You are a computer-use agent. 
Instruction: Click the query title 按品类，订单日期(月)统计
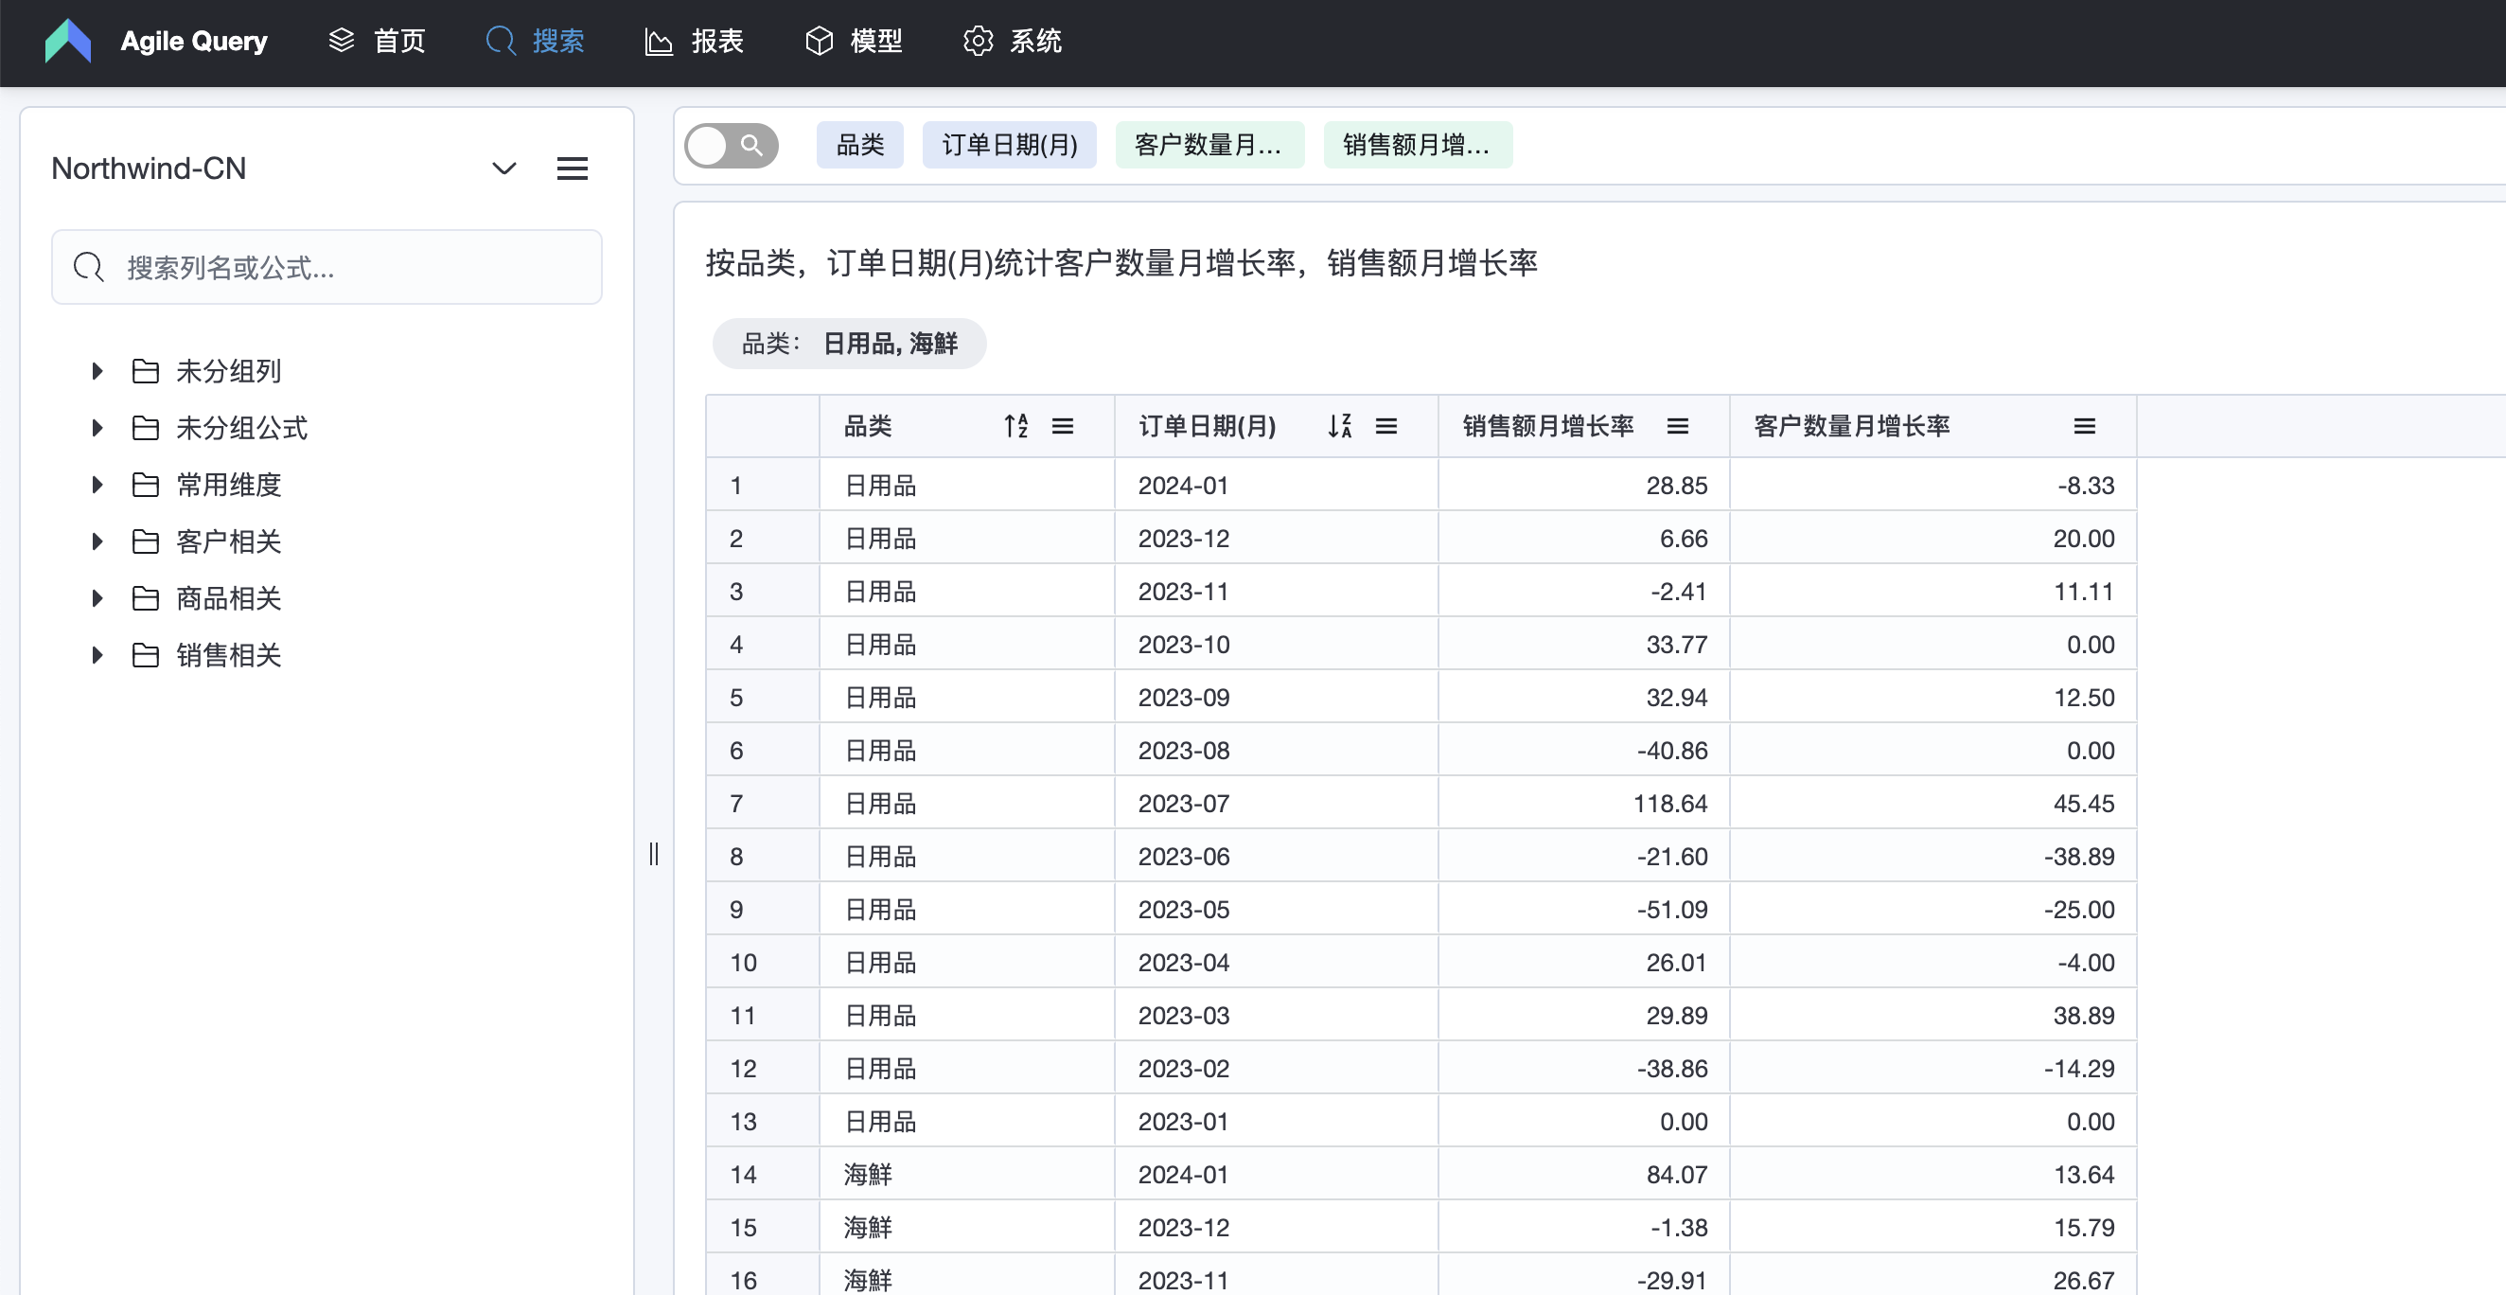point(1121,263)
